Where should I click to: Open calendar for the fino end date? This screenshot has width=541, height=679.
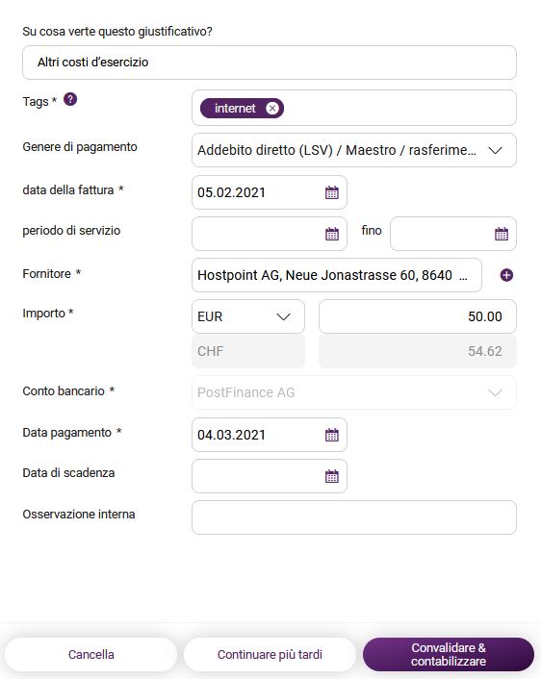[x=502, y=234]
